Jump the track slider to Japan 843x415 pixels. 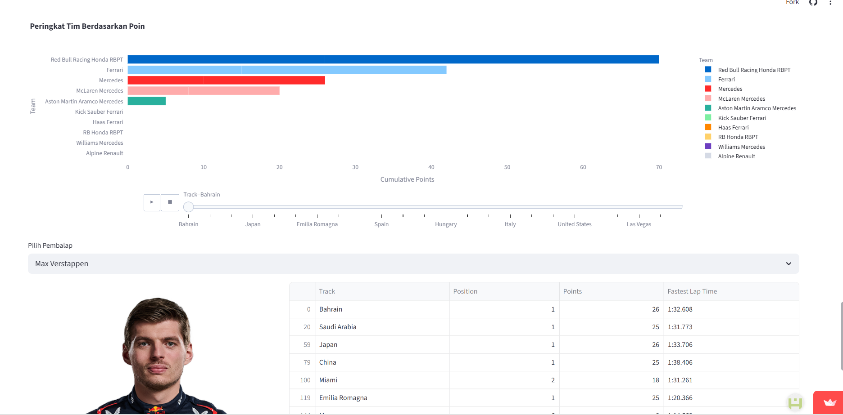tap(253, 224)
